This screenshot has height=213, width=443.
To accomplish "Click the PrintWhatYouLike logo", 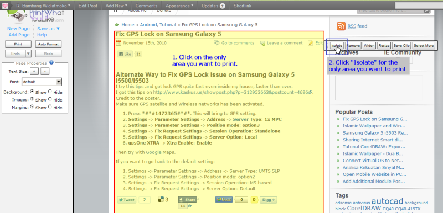I will coord(35,17).
